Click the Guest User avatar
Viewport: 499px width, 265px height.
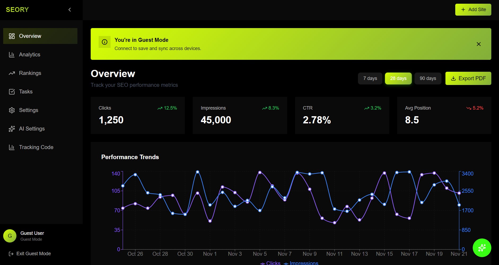[10, 236]
